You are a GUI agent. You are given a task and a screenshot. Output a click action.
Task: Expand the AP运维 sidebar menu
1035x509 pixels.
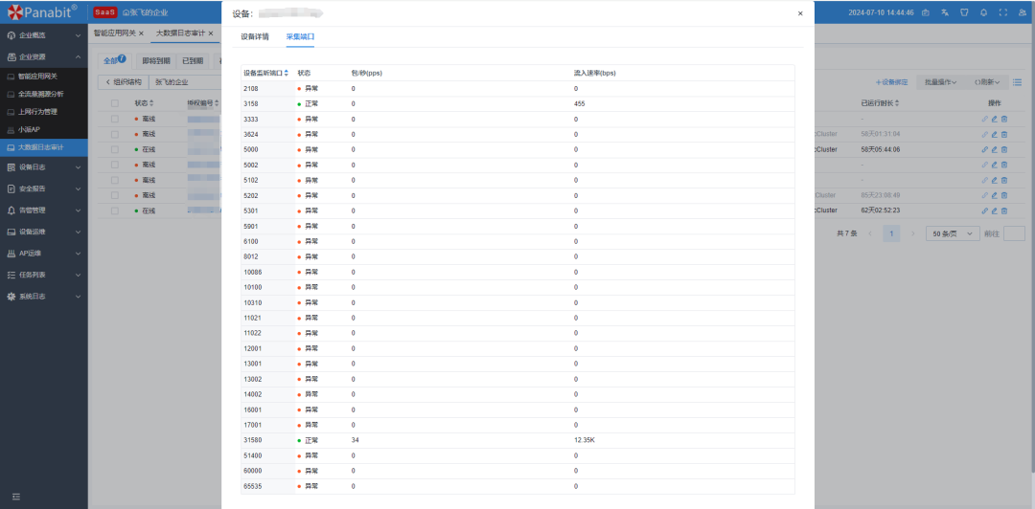(x=43, y=254)
